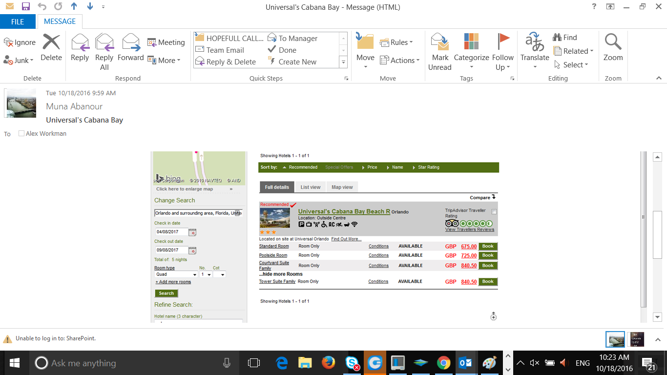Image resolution: width=667 pixels, height=375 pixels.
Task: Sort hotels by Price
Action: point(372,167)
